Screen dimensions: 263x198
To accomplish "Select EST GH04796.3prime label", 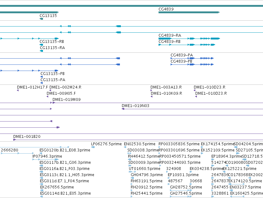I will click(x=146, y=175).
